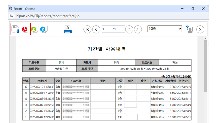Click the 조회 기간 label cell
Viewport: 216px width, 123px height.
87,68
